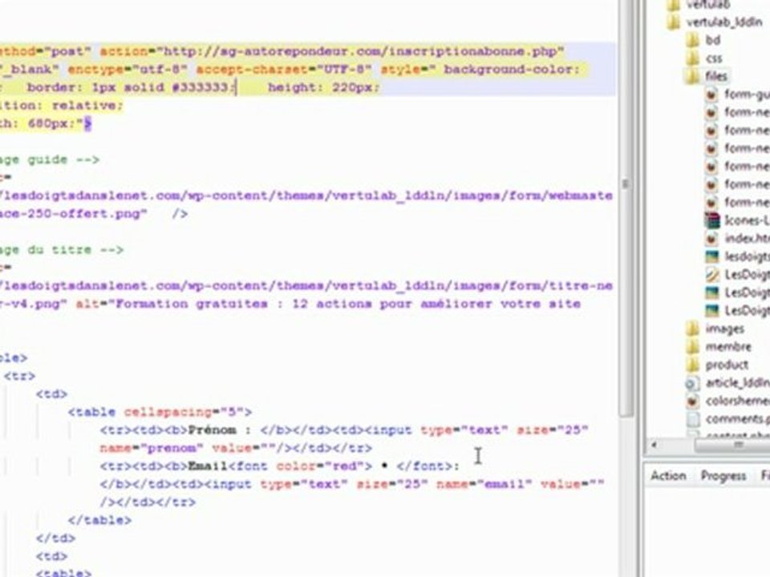Screen dimensions: 770x577
Task: Open the index.htm file entry
Action: pos(747,239)
